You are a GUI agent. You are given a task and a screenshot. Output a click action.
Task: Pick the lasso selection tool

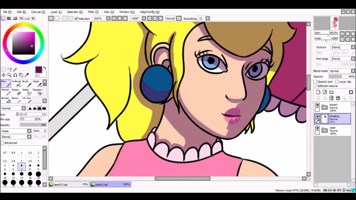point(9,69)
